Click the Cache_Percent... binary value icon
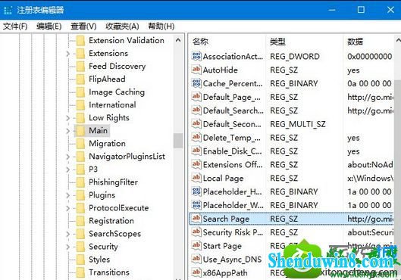Image resolution: width=401 pixels, height=280 pixels. click(196, 83)
